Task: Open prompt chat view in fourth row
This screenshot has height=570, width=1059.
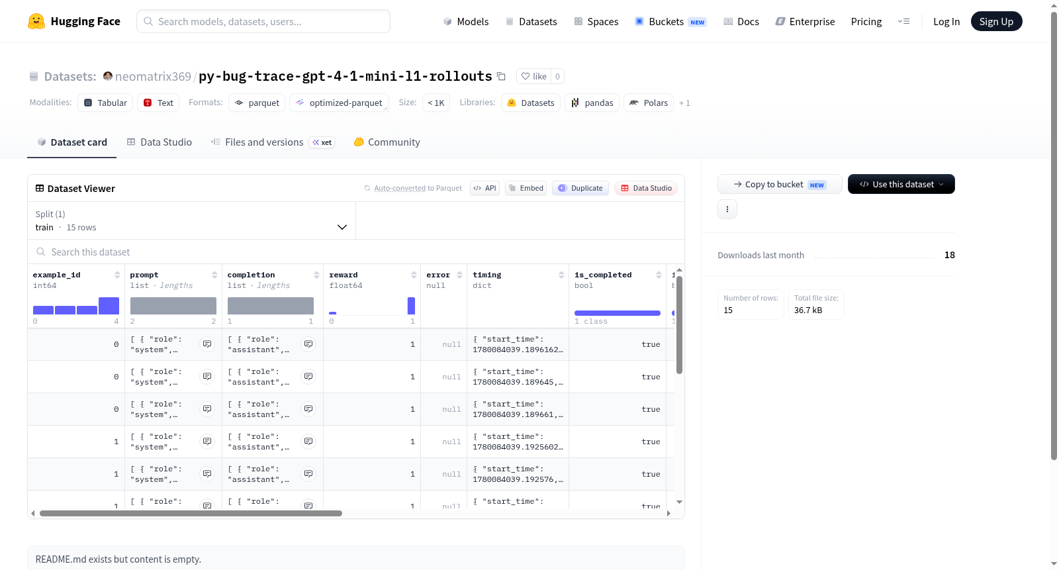Action: click(x=207, y=442)
